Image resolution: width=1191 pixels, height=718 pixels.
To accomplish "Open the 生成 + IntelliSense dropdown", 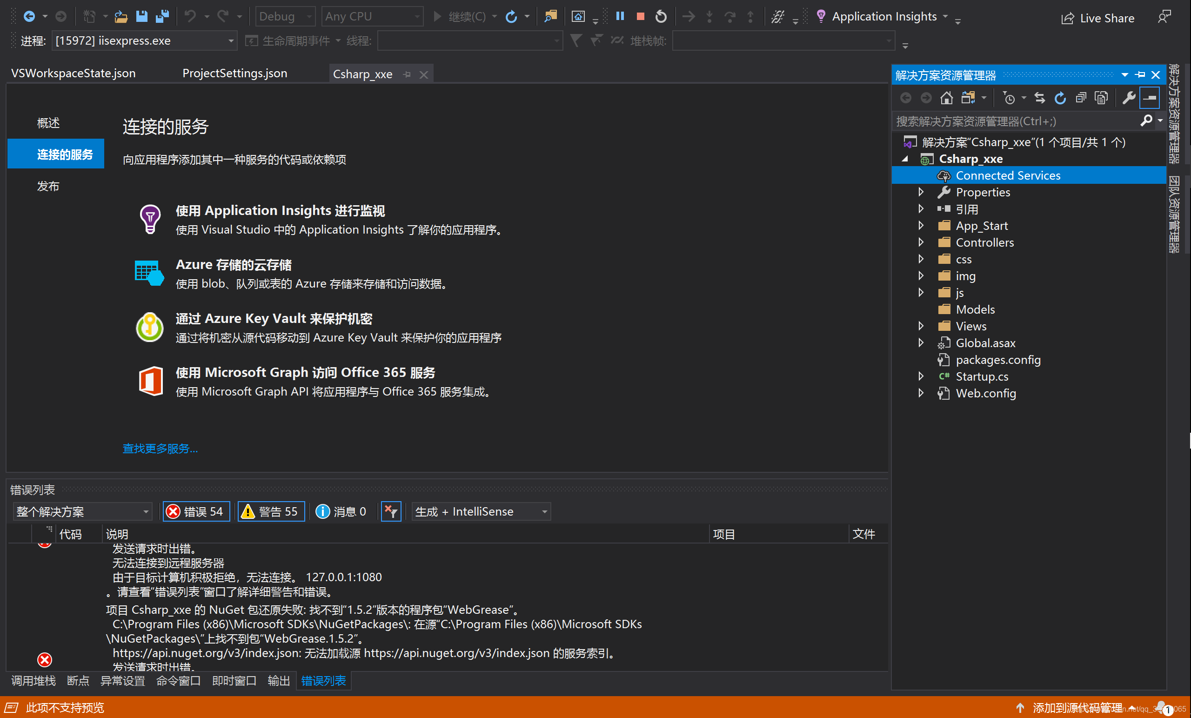I will pos(481,511).
